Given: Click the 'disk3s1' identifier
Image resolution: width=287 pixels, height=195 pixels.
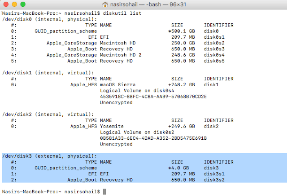Looking at the screenshot, I should coord(214,174).
